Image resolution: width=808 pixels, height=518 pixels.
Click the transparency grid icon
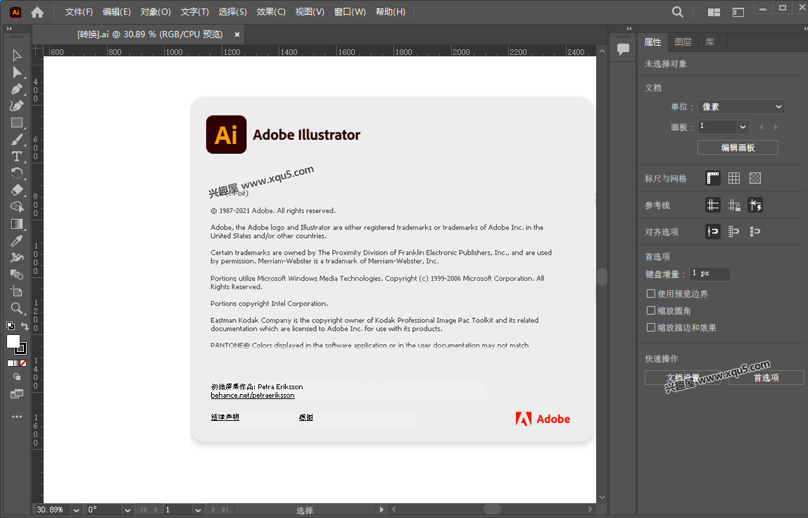(x=755, y=178)
